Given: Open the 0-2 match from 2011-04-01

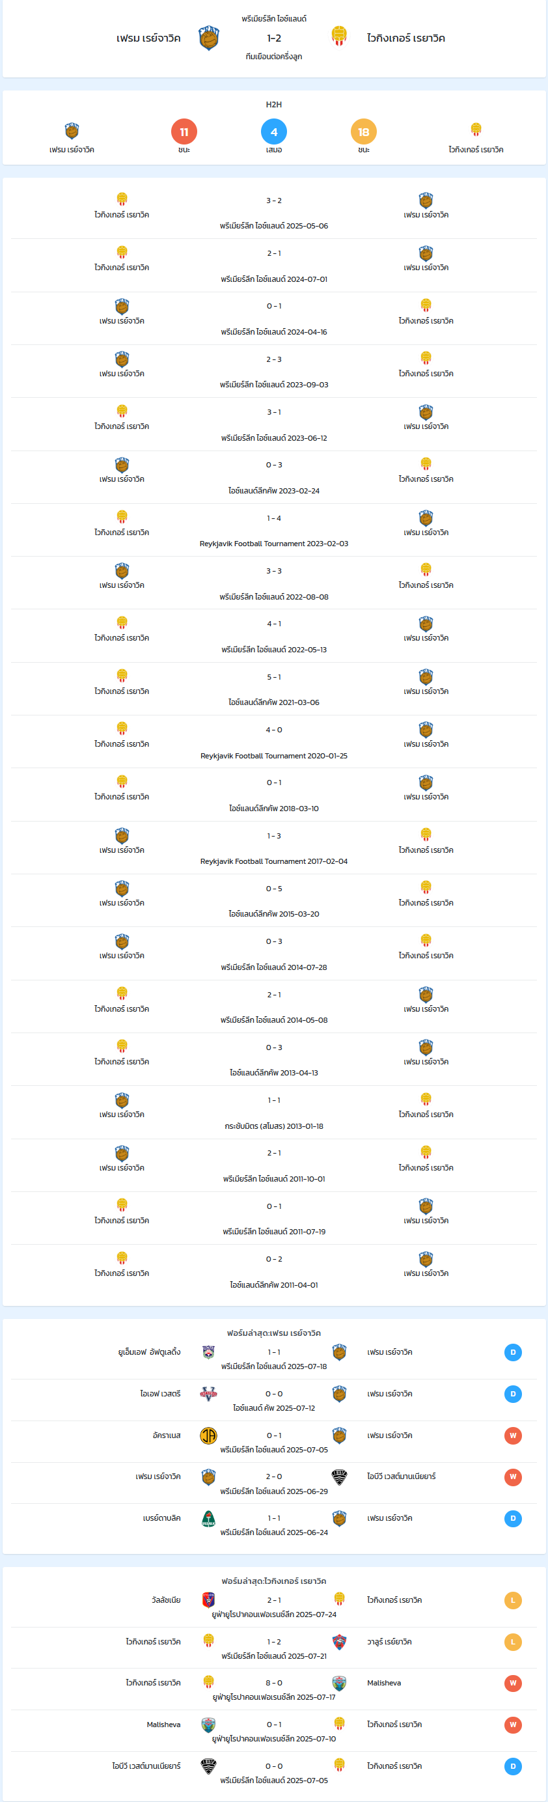Looking at the screenshot, I should click(274, 1271).
